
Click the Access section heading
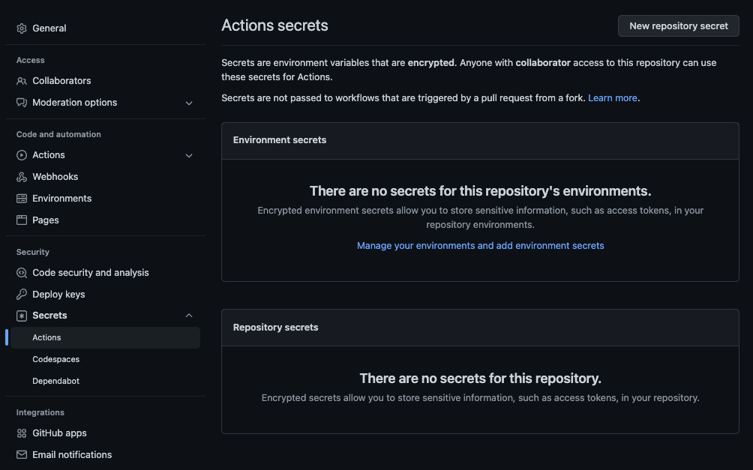30,60
